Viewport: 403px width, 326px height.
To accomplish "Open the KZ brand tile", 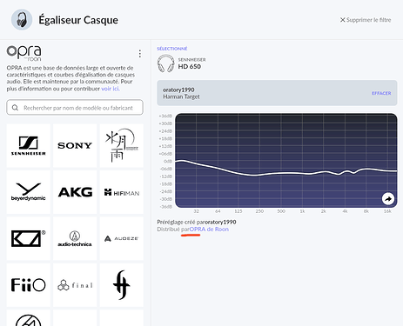I will coord(29,238).
